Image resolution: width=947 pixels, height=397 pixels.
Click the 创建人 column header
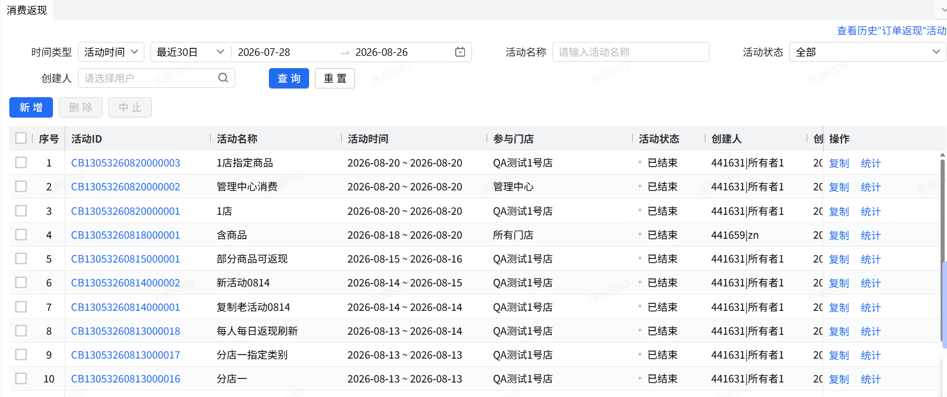tap(726, 139)
